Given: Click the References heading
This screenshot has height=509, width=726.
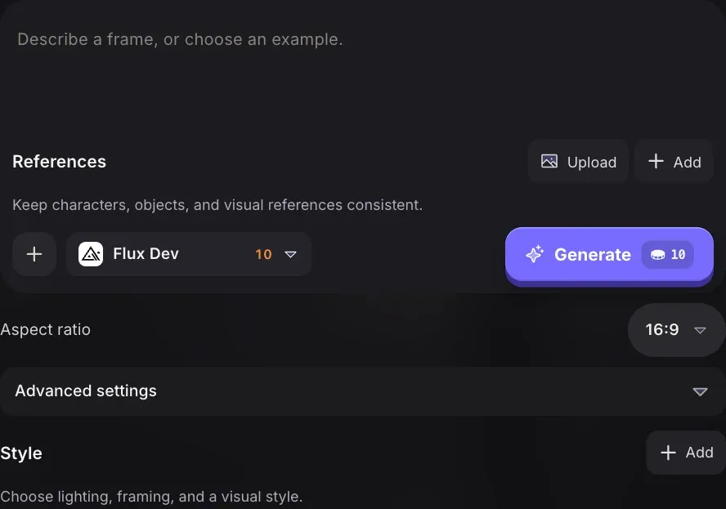Looking at the screenshot, I should click(59, 162).
